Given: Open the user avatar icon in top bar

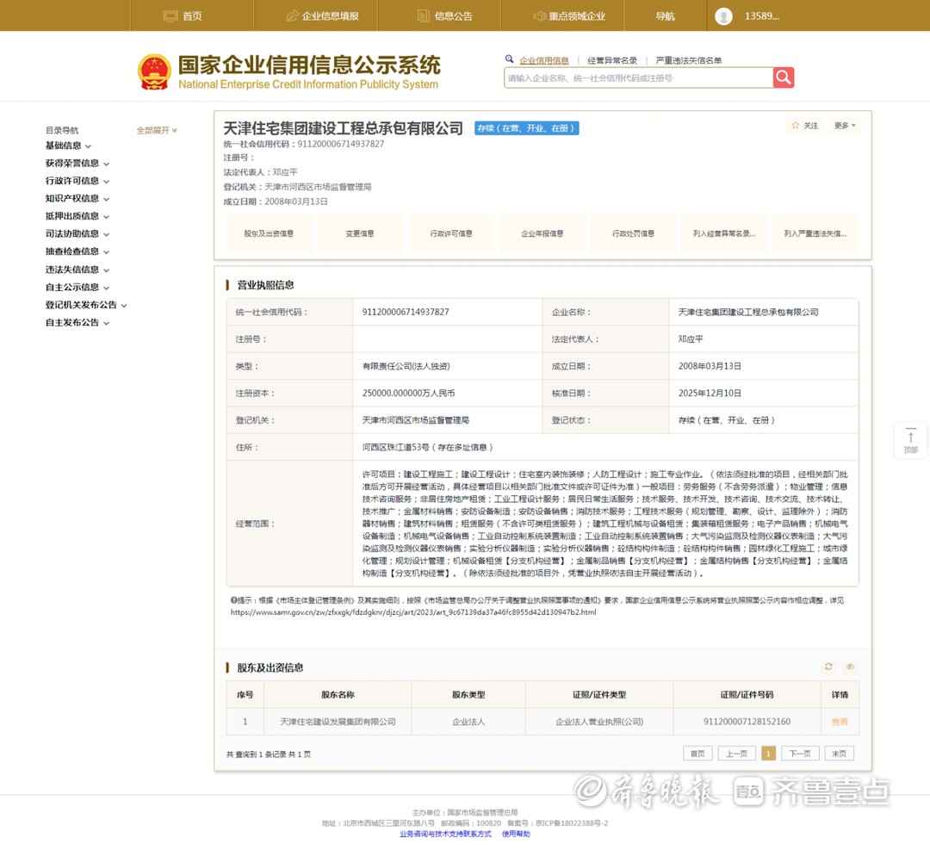Looking at the screenshot, I should click(723, 16).
